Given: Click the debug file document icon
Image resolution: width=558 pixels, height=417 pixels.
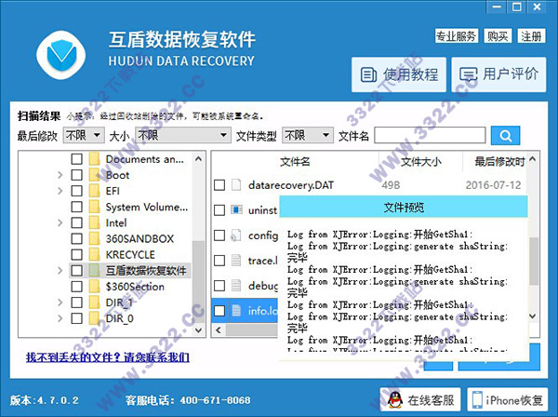Looking at the screenshot, I should click(236, 285).
